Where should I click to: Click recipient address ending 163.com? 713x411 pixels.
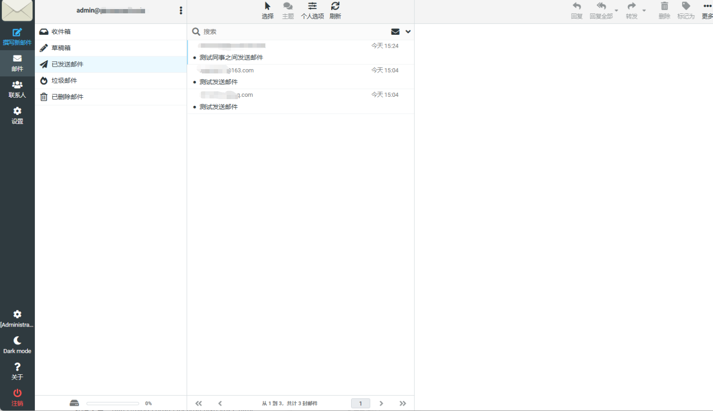[x=227, y=70]
